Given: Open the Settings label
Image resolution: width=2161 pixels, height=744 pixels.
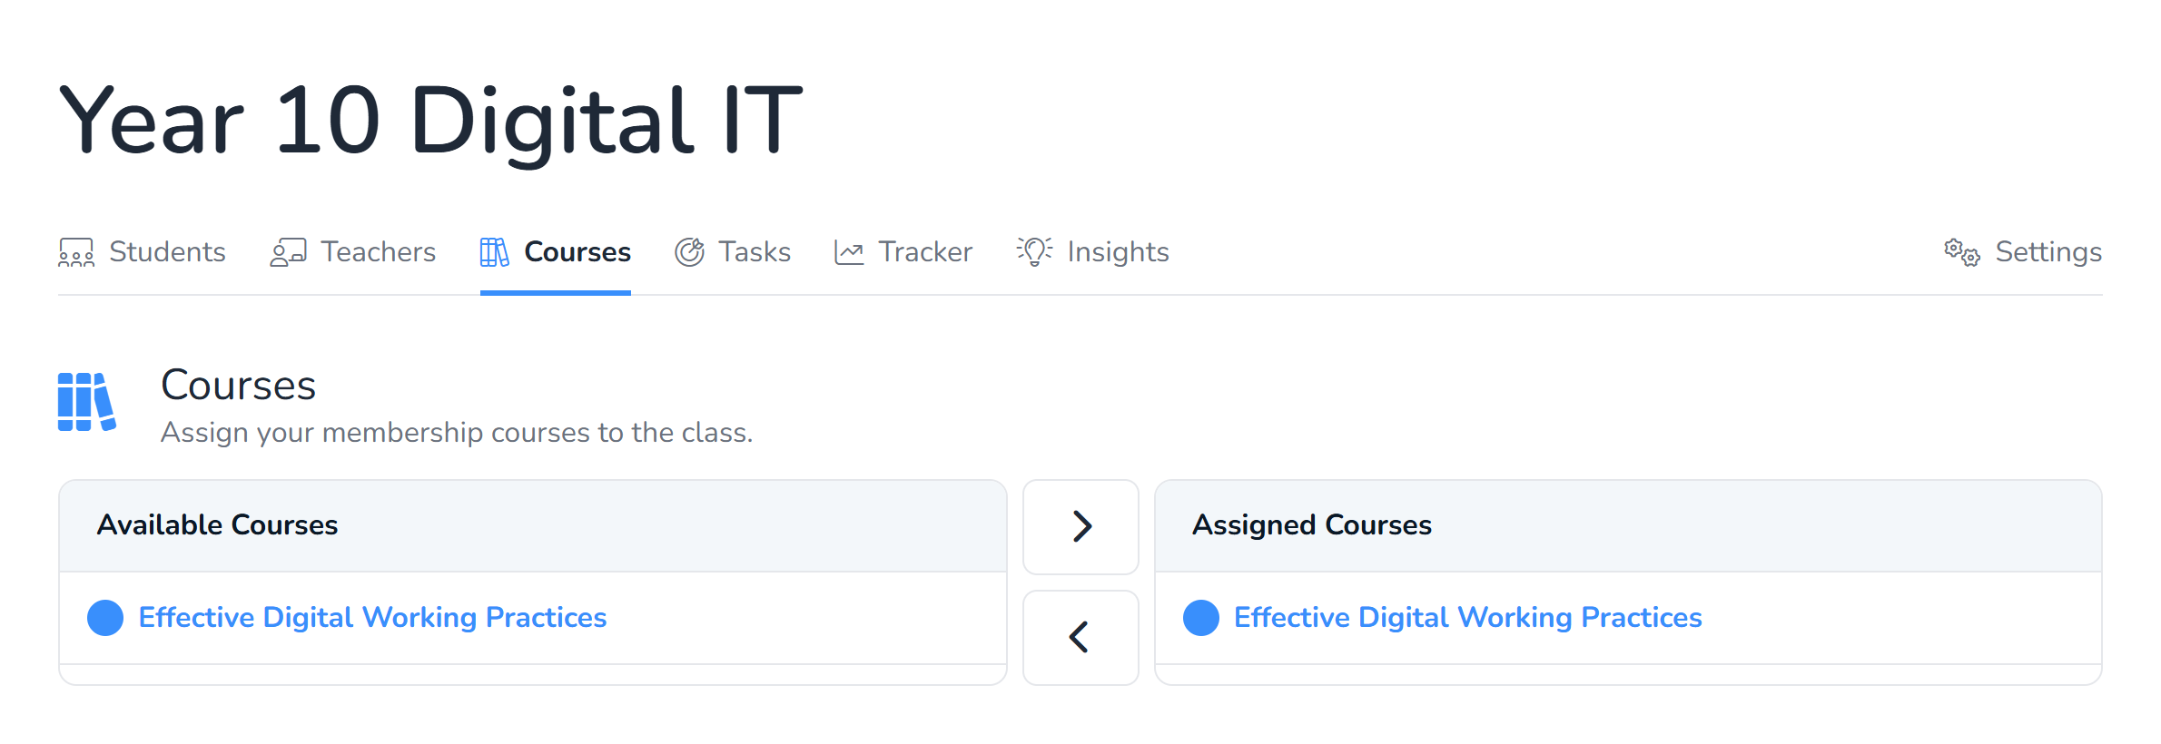Looking at the screenshot, I should (x=2048, y=252).
